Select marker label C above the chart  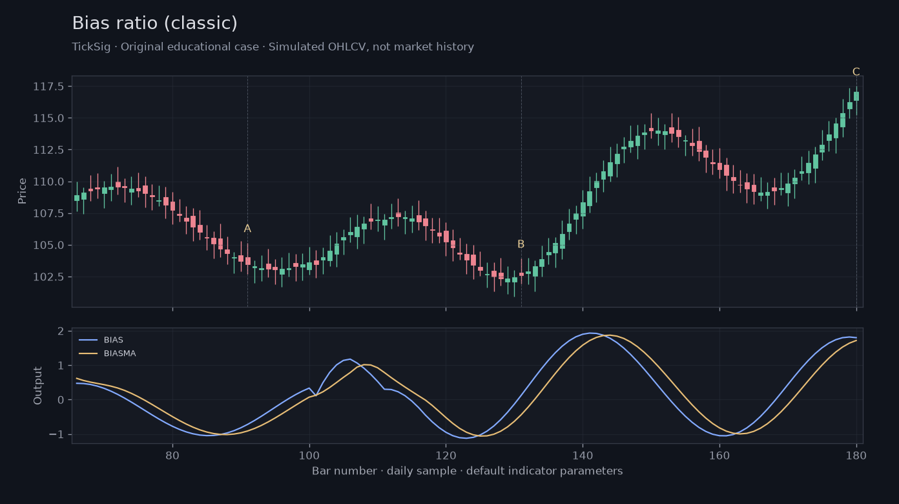click(856, 72)
